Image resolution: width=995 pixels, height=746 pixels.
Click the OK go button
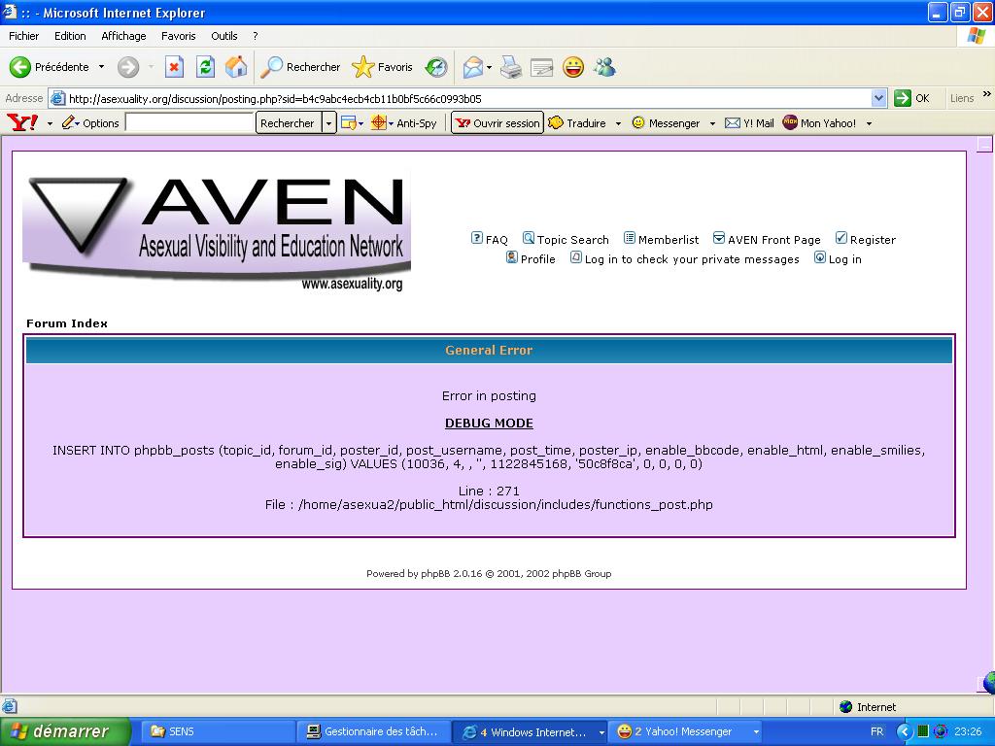[x=911, y=98]
